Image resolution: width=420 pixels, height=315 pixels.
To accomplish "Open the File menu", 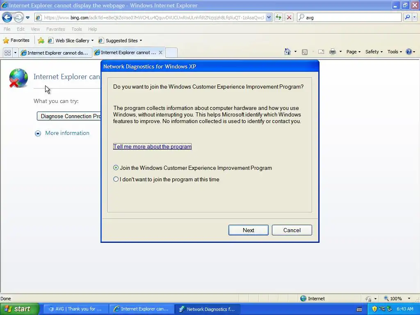I will click(7, 29).
